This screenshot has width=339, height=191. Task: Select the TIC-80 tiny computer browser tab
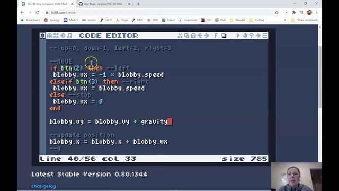(47, 4)
